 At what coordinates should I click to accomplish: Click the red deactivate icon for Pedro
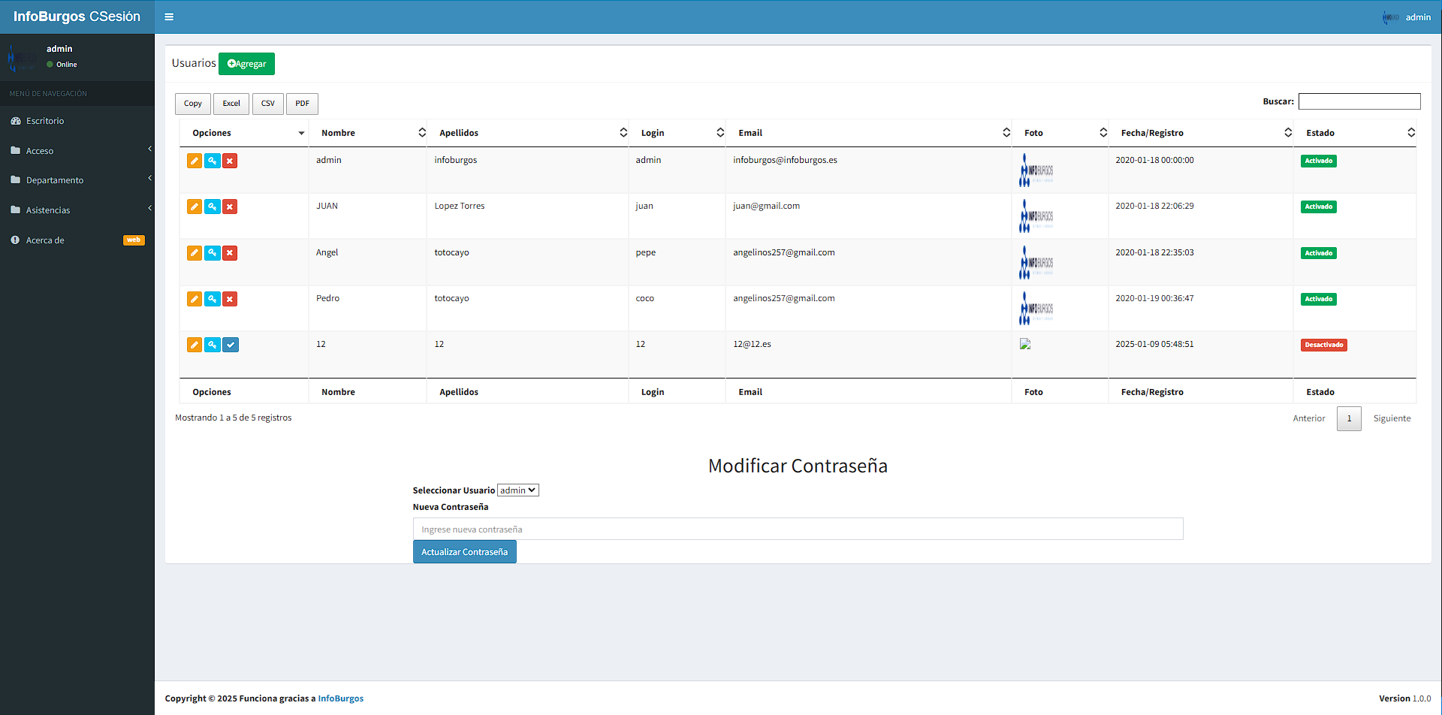(x=230, y=299)
